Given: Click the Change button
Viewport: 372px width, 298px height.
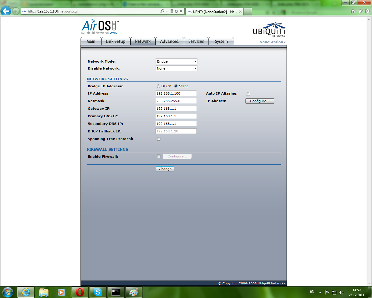Looking at the screenshot, I should (x=165, y=169).
